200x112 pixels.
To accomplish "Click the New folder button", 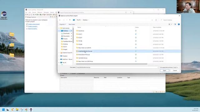I will tap(72, 24).
